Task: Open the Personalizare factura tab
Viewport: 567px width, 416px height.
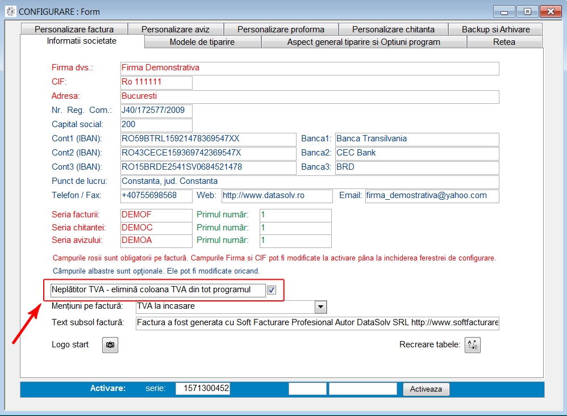Action: tap(74, 30)
